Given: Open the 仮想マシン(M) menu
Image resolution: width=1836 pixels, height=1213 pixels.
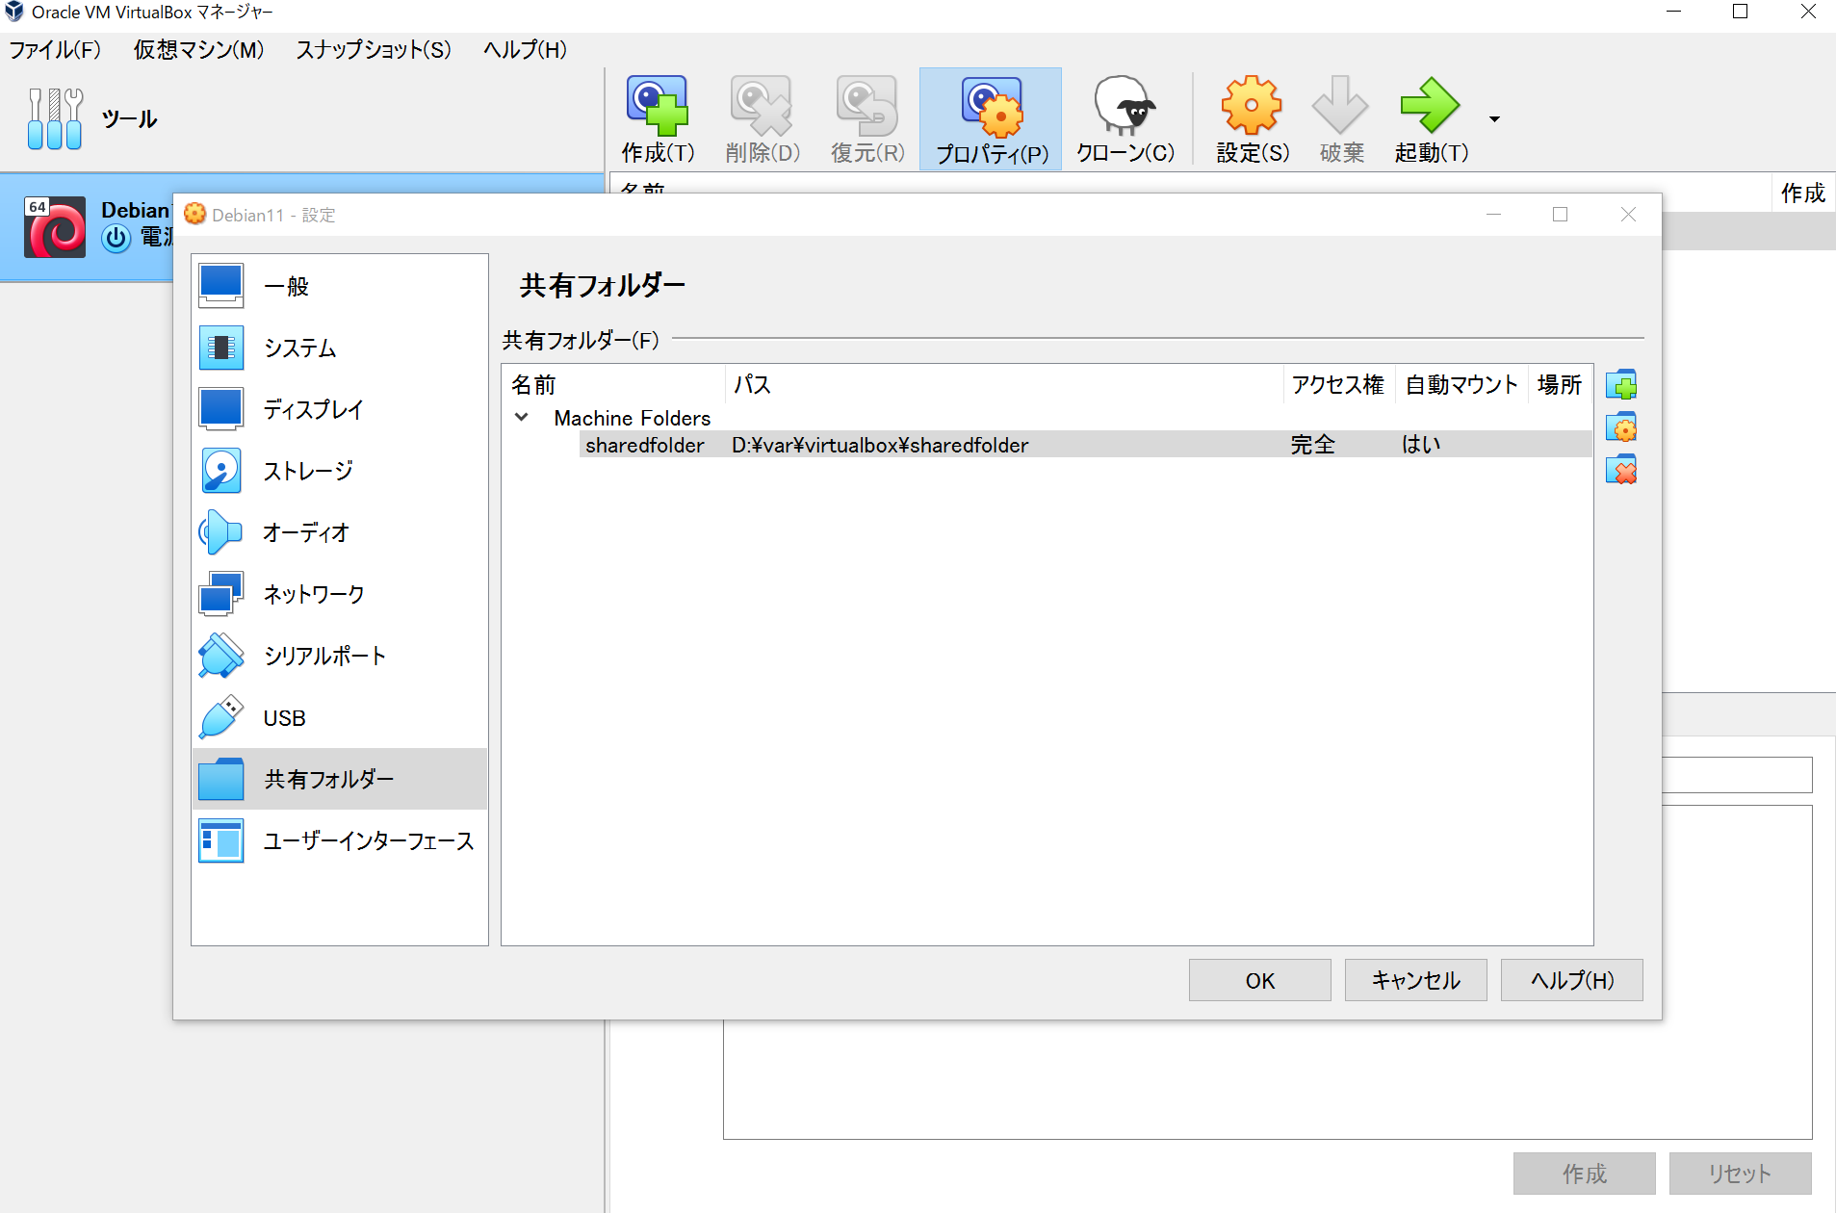Looking at the screenshot, I should [198, 49].
